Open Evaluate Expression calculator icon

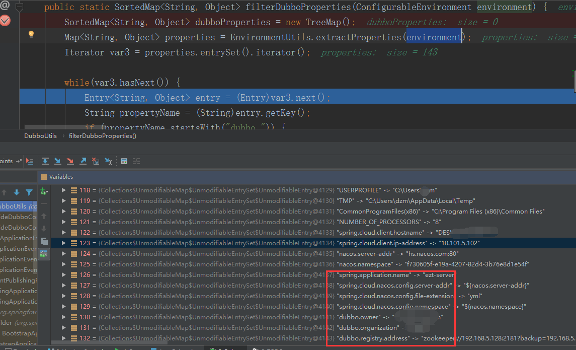[x=124, y=161]
